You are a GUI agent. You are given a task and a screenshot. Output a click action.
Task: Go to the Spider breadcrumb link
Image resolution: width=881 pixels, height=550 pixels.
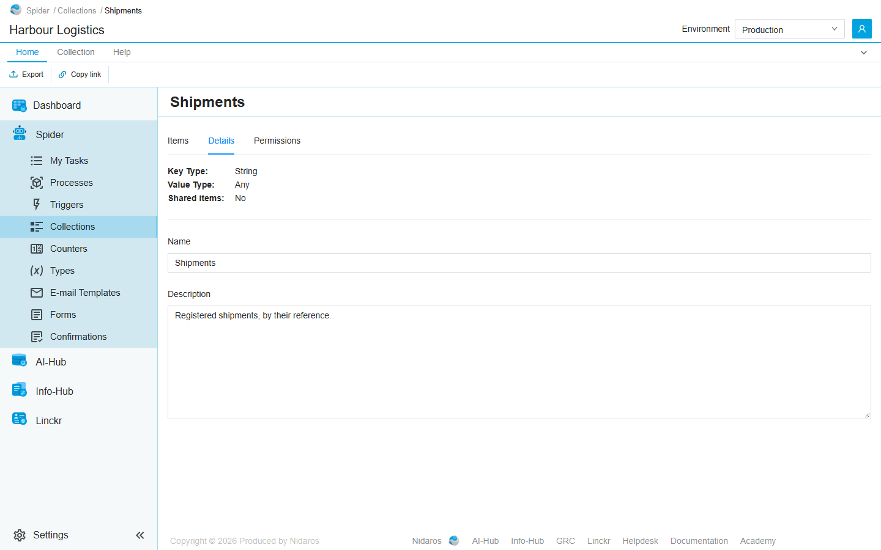pyautogui.click(x=38, y=10)
